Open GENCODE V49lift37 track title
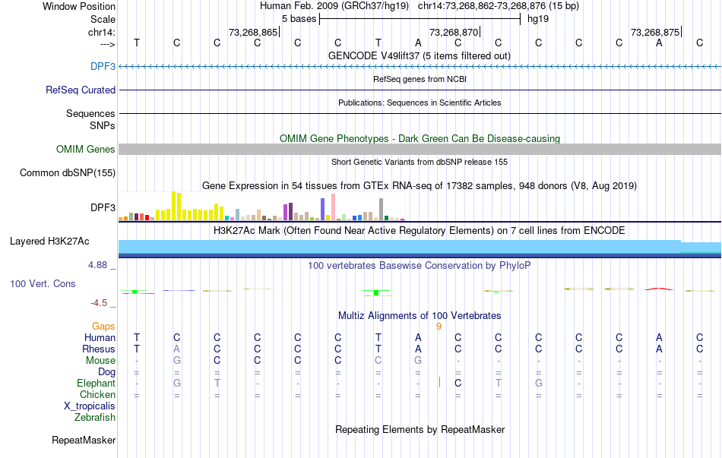The width and height of the screenshot is (722, 458). pyautogui.click(x=419, y=55)
